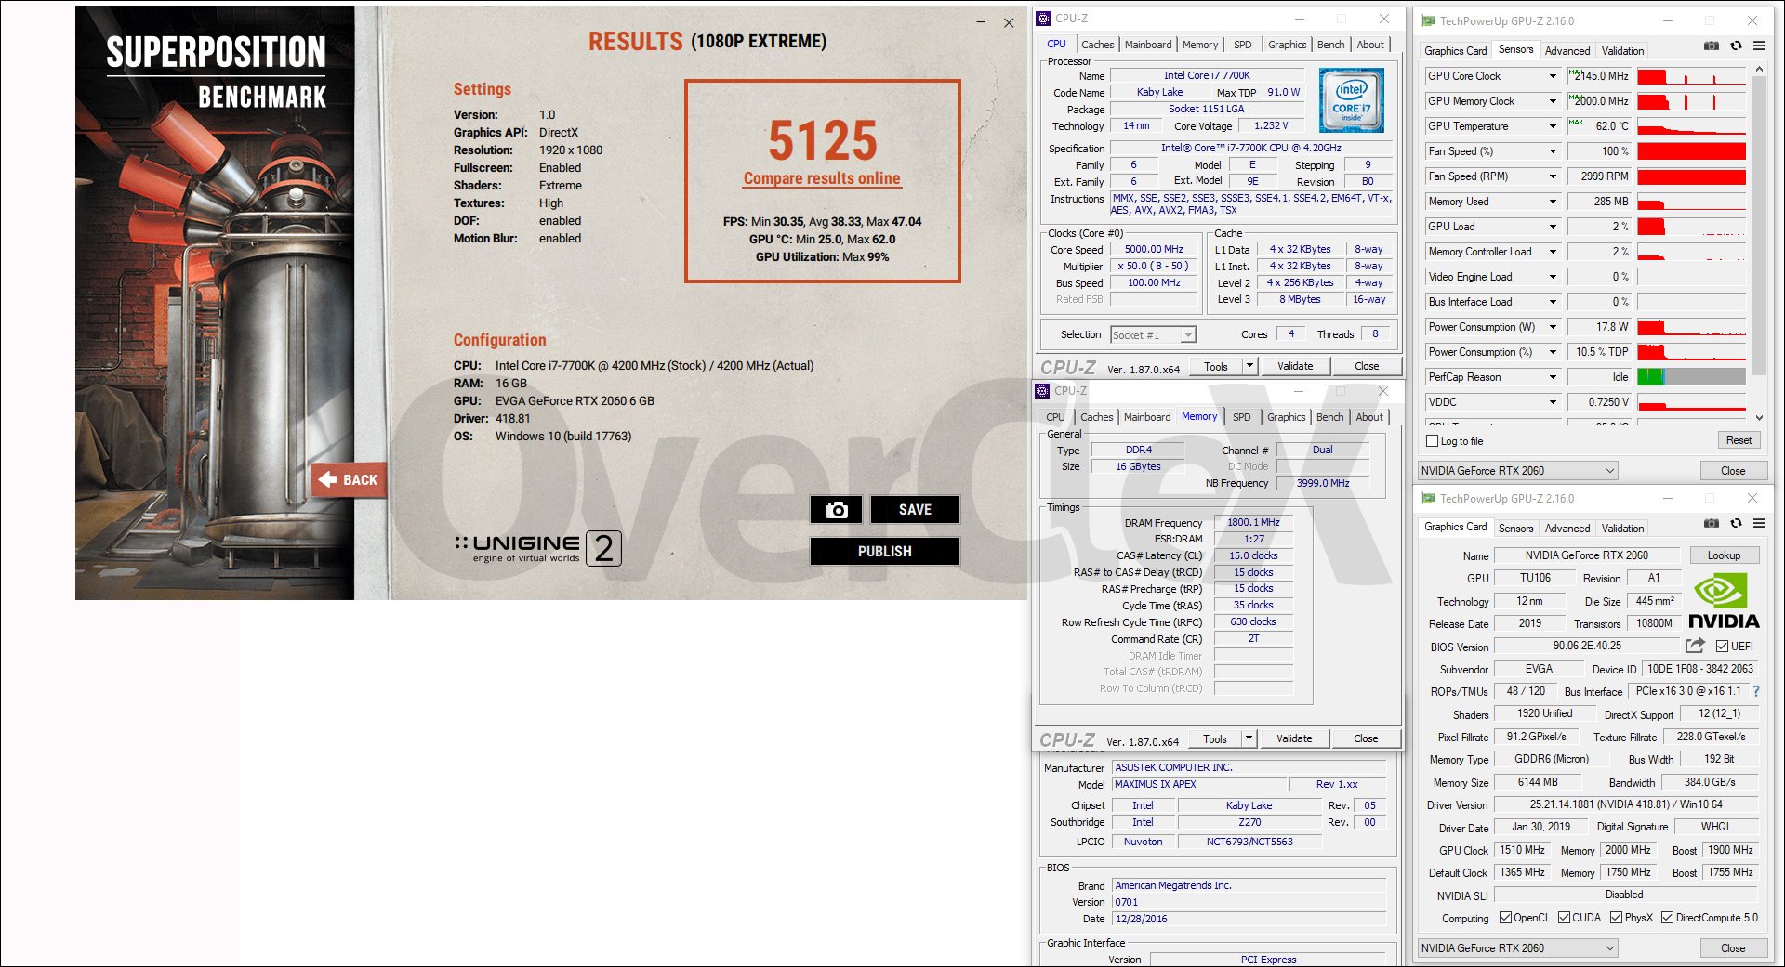This screenshot has width=1785, height=967.
Task: Open the hamburger menu in GPU-Z Sensors window
Action: [x=1759, y=46]
